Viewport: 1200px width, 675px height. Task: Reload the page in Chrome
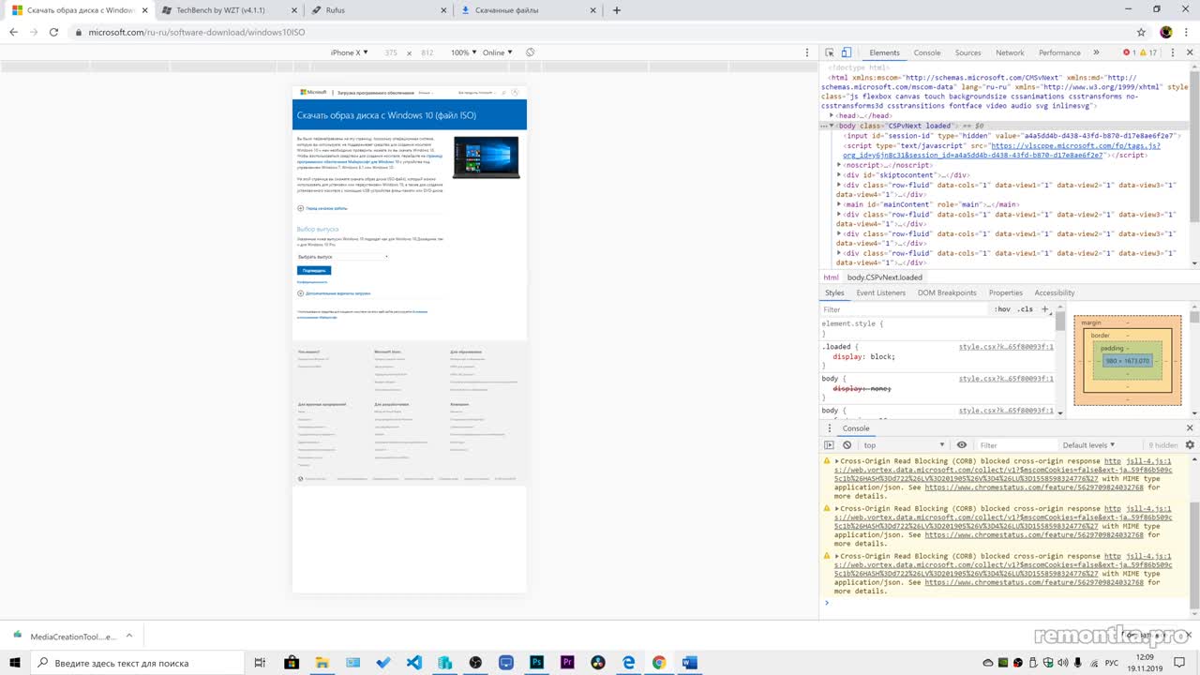[53, 32]
